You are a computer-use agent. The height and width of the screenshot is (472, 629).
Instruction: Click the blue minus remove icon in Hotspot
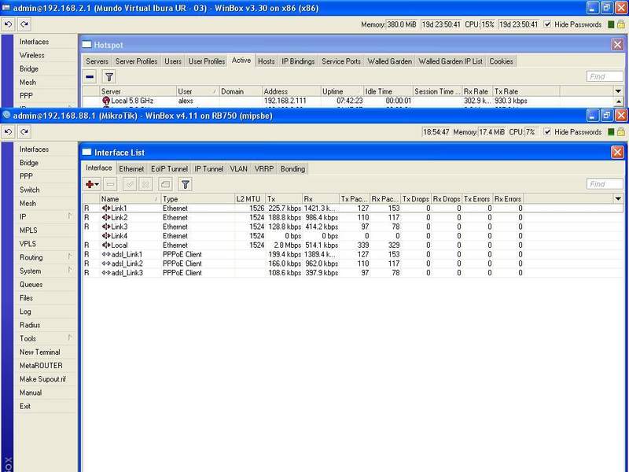point(90,76)
